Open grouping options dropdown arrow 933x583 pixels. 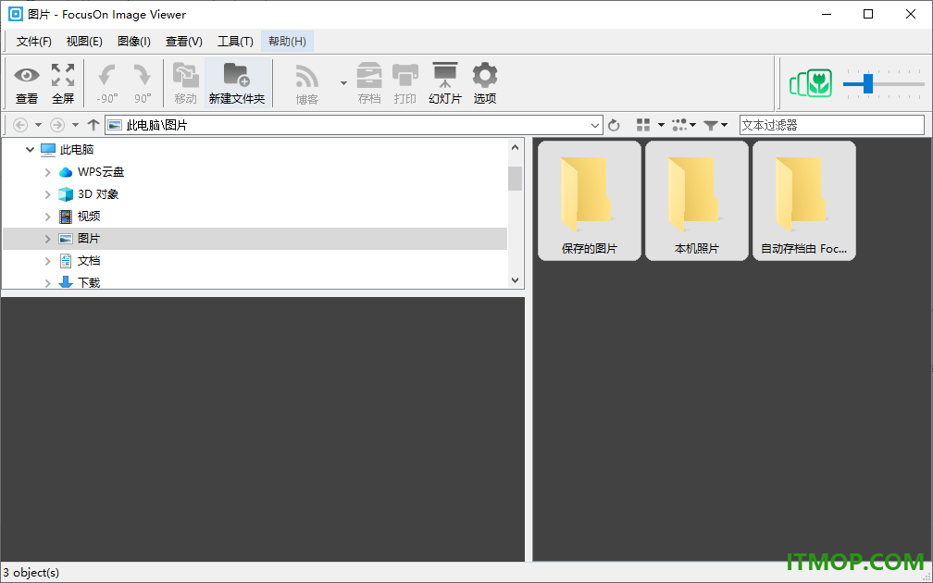pyautogui.click(x=693, y=125)
